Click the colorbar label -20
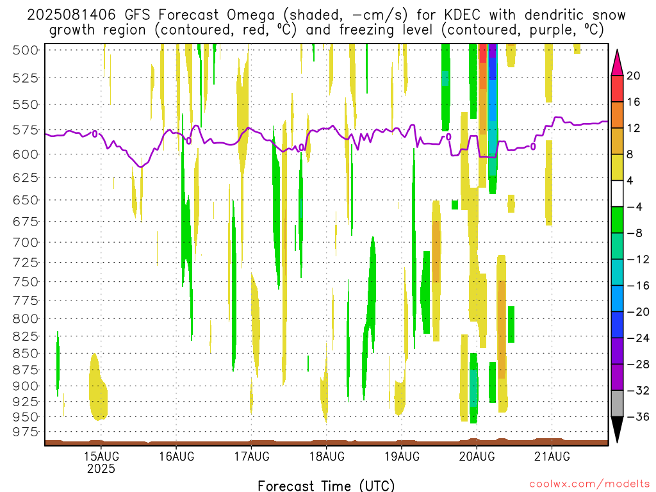 pos(639,312)
